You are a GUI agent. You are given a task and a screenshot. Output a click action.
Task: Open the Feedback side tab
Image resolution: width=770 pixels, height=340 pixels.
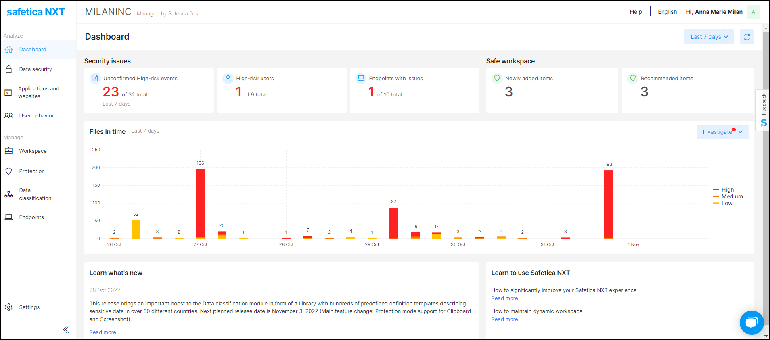point(763,110)
